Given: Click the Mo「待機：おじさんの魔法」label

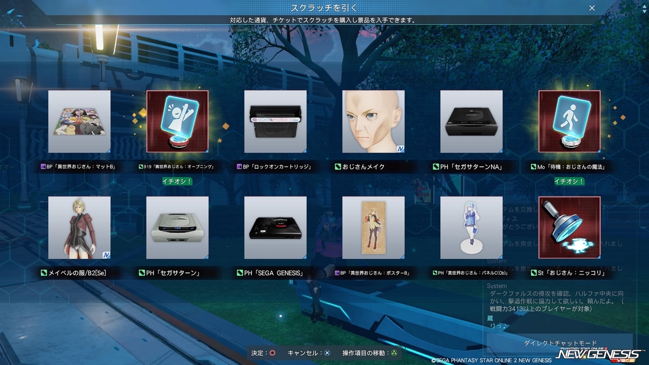Looking at the screenshot, I should click(569, 167).
